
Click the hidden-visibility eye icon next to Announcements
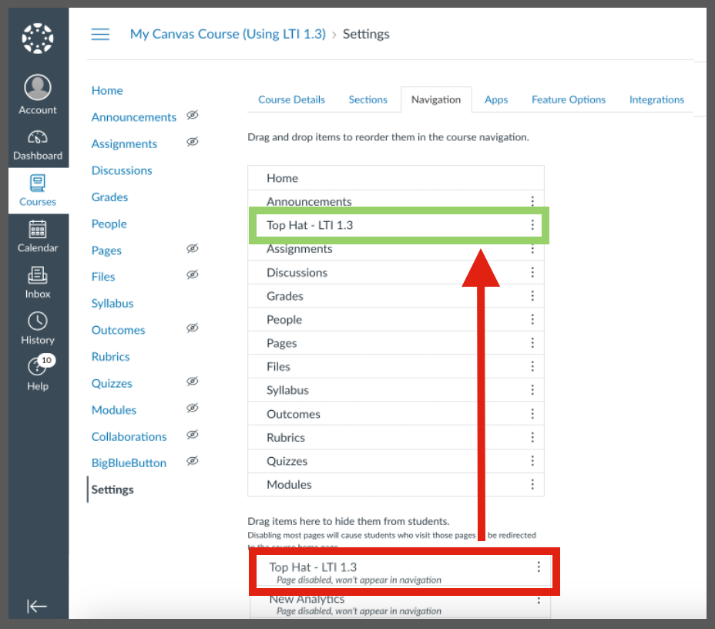193,116
